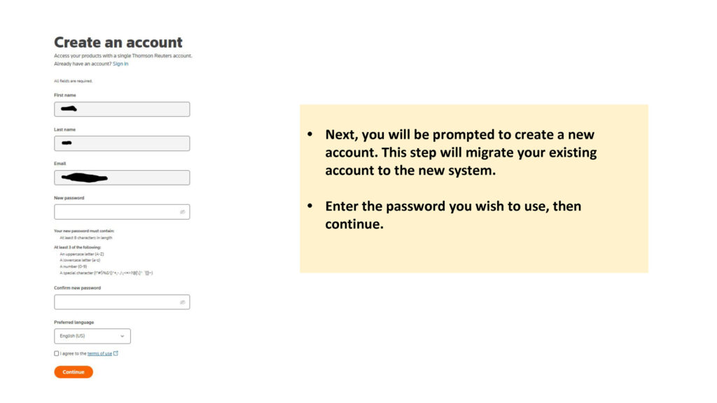Click the 'All fields are required' note
The width and height of the screenshot is (717, 403).
pos(73,81)
